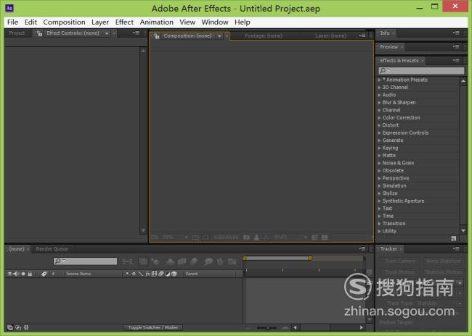Click the Lock column header icon
Viewport: 472px width, 336px height.
(30, 274)
